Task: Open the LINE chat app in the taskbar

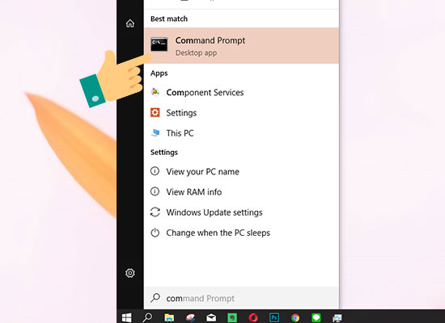Action: 316,317
